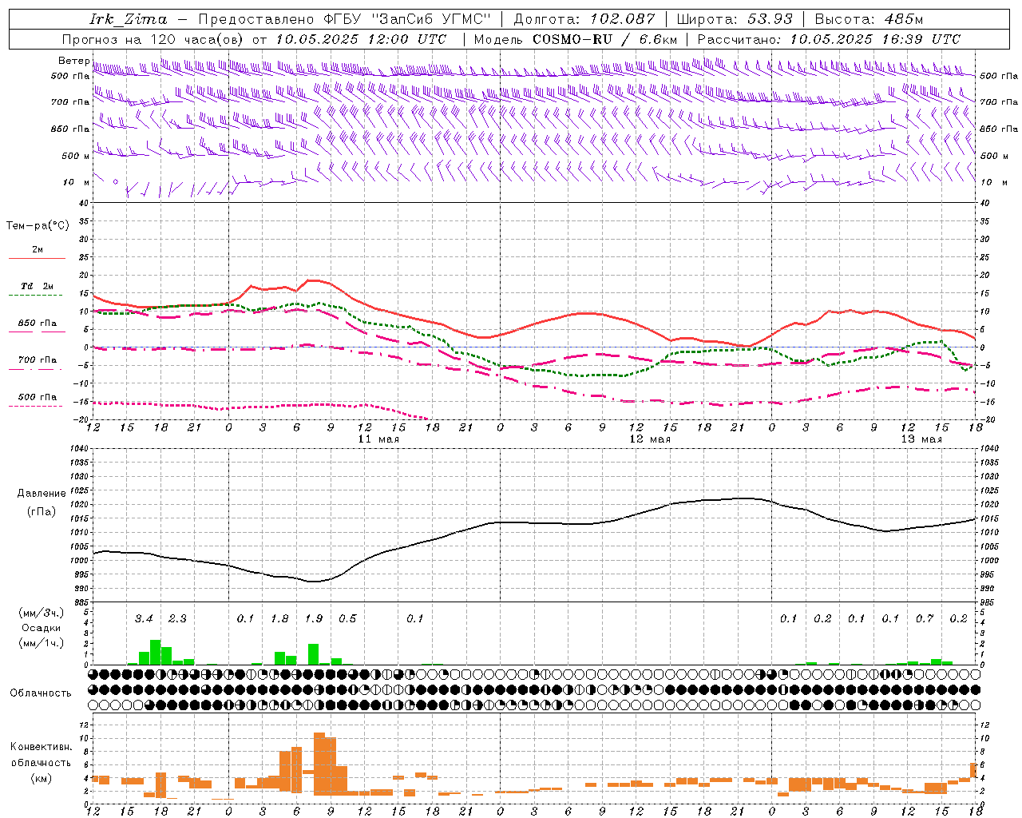1022x818 pixels.
Task: Click the '13 мая' date label
Action: [x=921, y=439]
